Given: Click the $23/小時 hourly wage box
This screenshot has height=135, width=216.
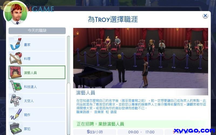Looking at the screenshot, I should pos(94,132).
